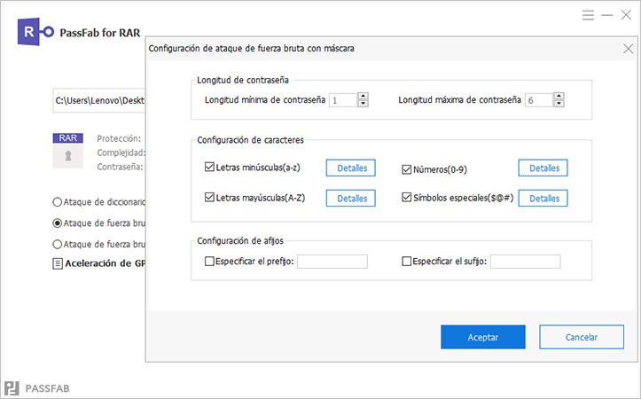Click the Aceptar button
This screenshot has width=641, height=399.
pyautogui.click(x=483, y=337)
